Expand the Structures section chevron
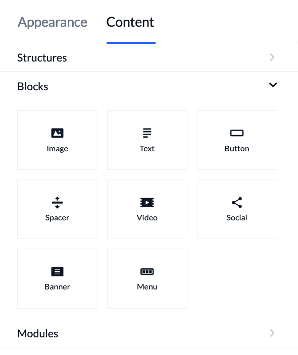Viewport: 298px width, 355px height. pyautogui.click(x=272, y=57)
